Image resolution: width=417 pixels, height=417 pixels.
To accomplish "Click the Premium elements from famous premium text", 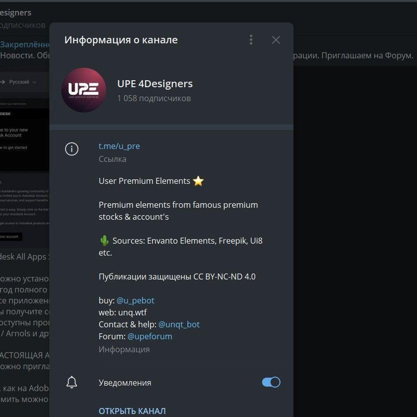I will [x=178, y=211].
